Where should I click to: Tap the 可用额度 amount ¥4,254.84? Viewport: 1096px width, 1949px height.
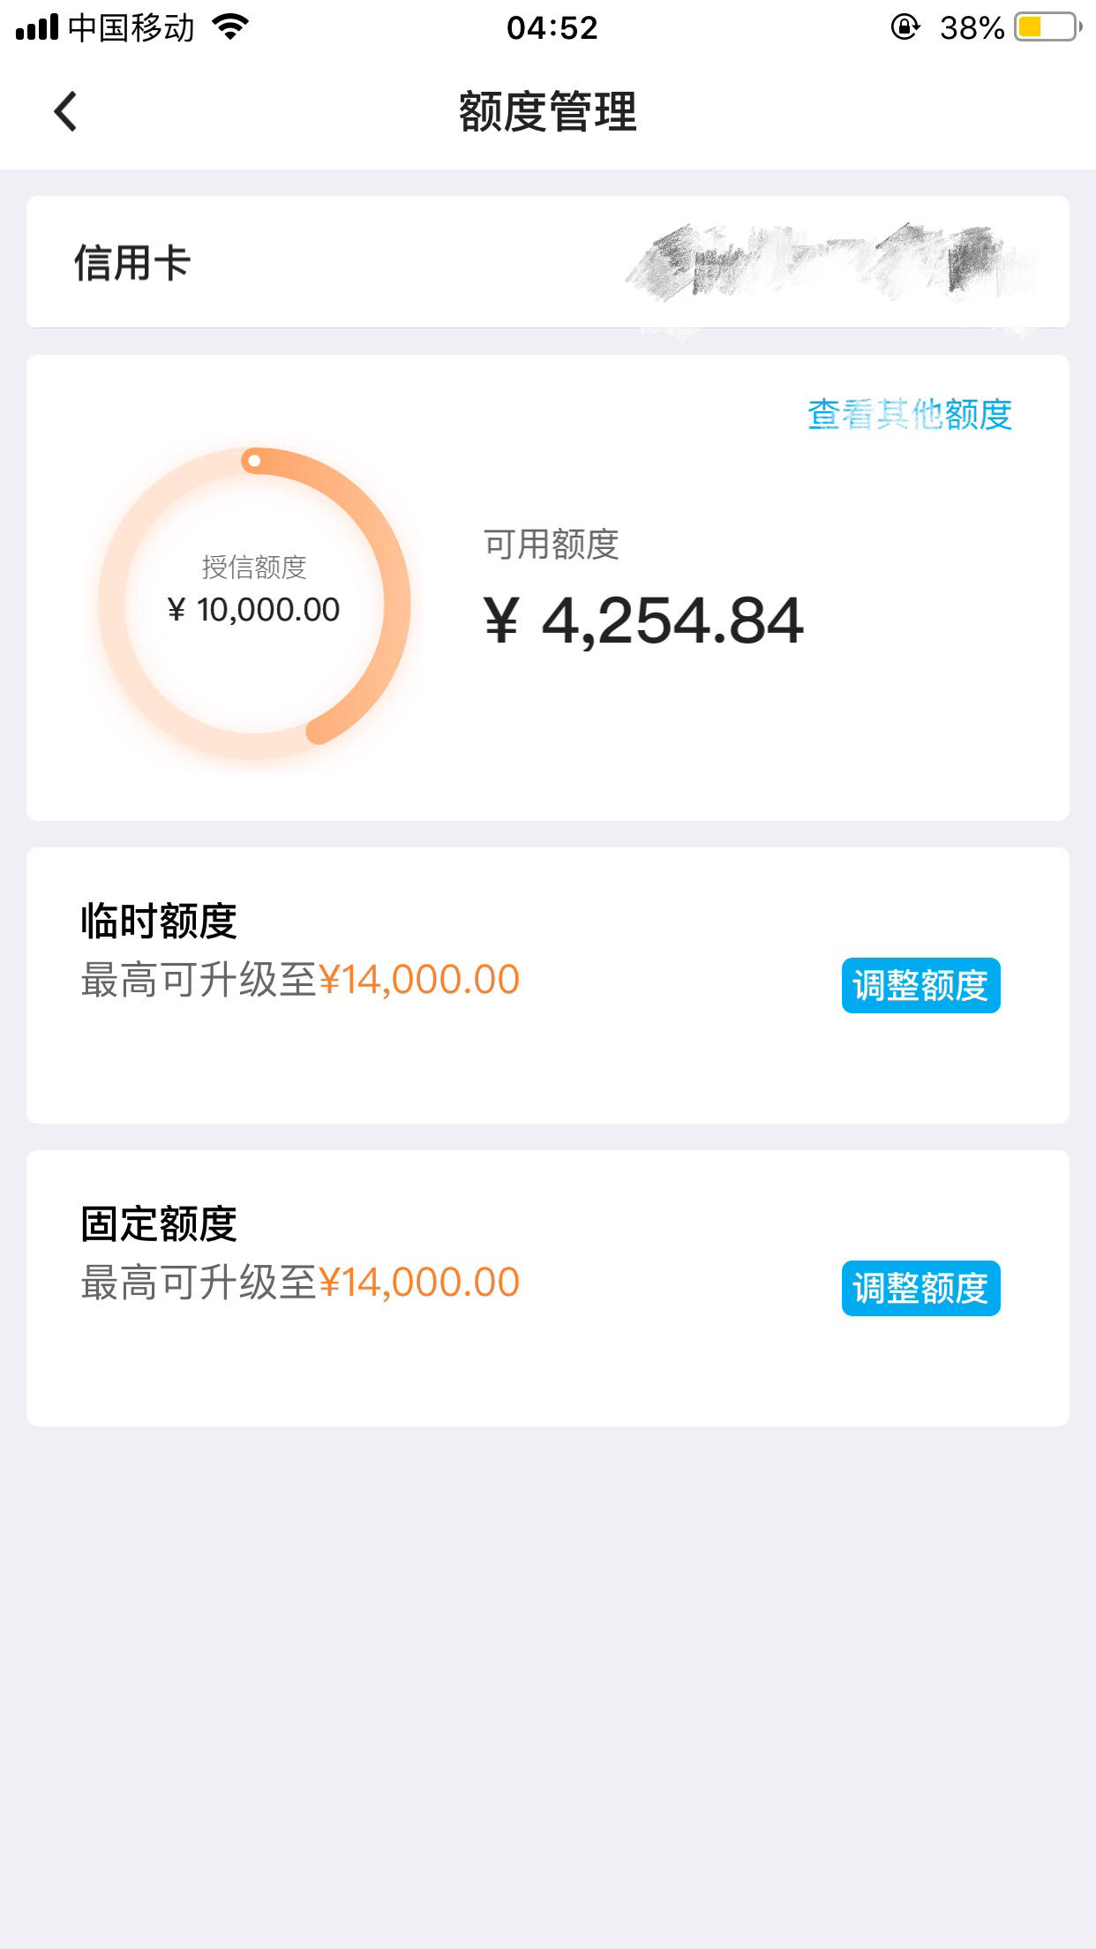click(x=643, y=621)
